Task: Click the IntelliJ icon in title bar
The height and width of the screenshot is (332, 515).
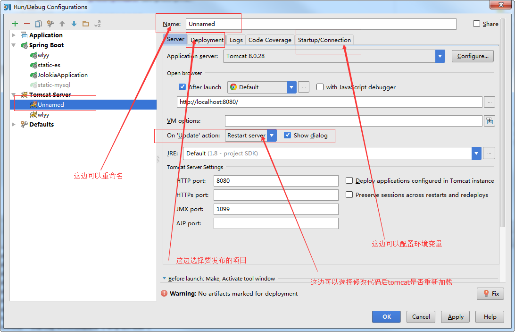Action: click(7, 7)
